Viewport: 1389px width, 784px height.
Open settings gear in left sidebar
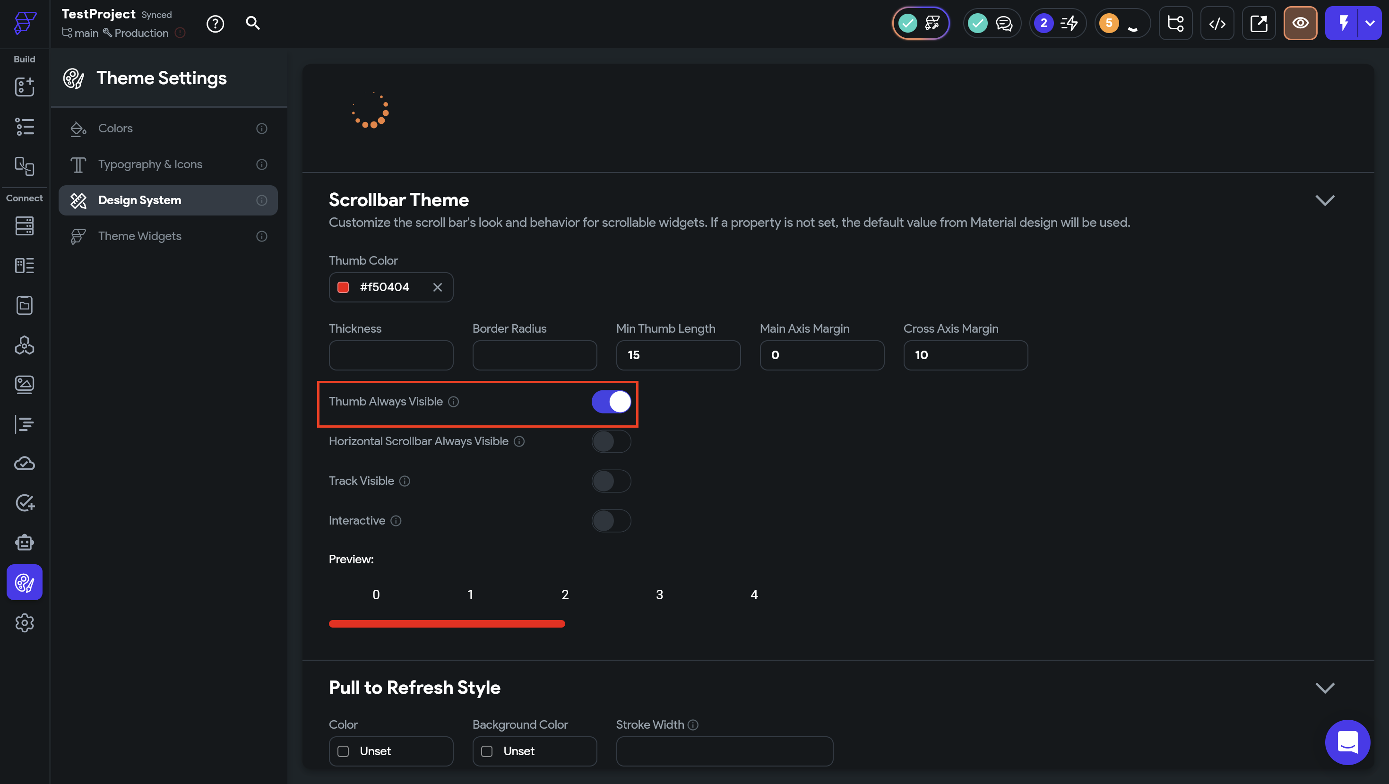coord(24,623)
